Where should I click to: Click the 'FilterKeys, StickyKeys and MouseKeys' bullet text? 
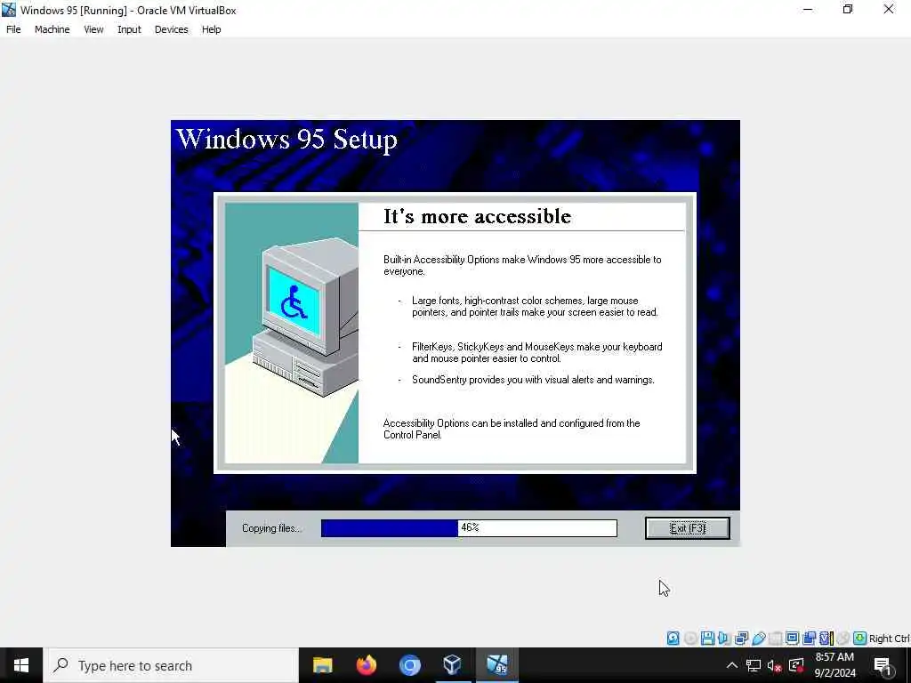(536, 352)
